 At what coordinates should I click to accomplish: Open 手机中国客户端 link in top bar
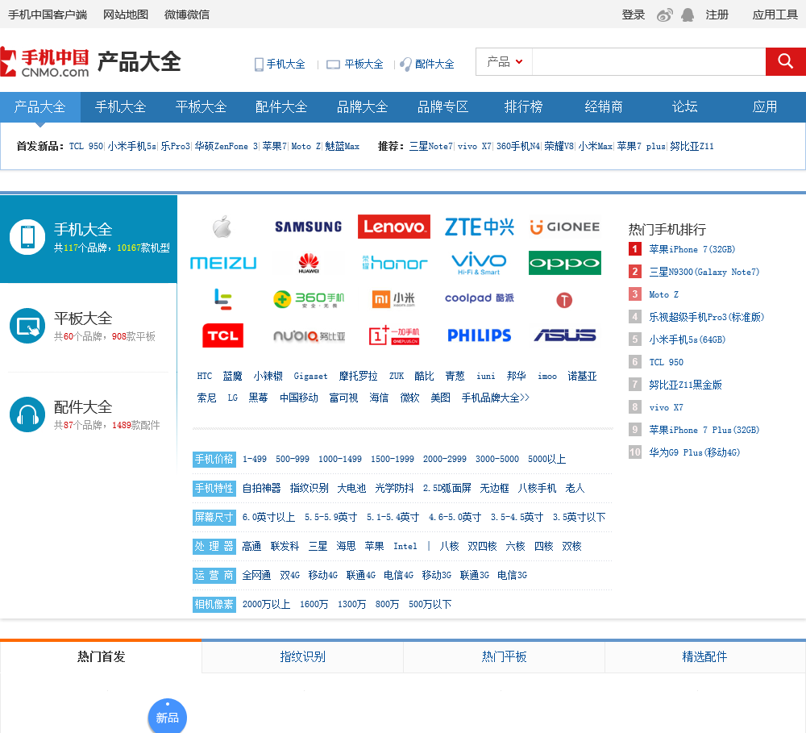coord(48,15)
